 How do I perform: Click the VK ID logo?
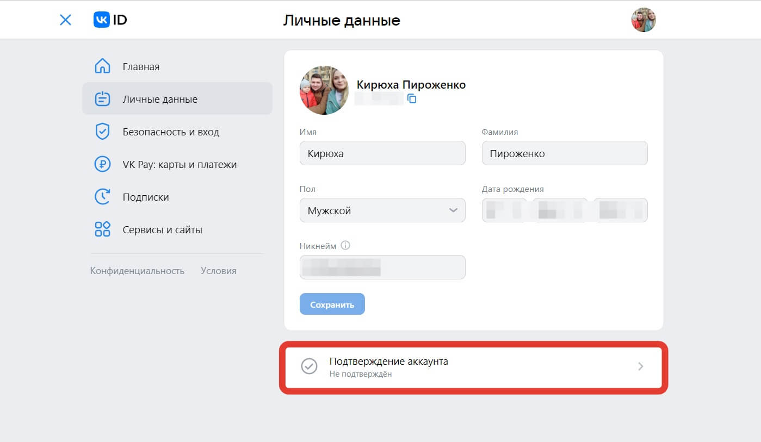pos(110,19)
